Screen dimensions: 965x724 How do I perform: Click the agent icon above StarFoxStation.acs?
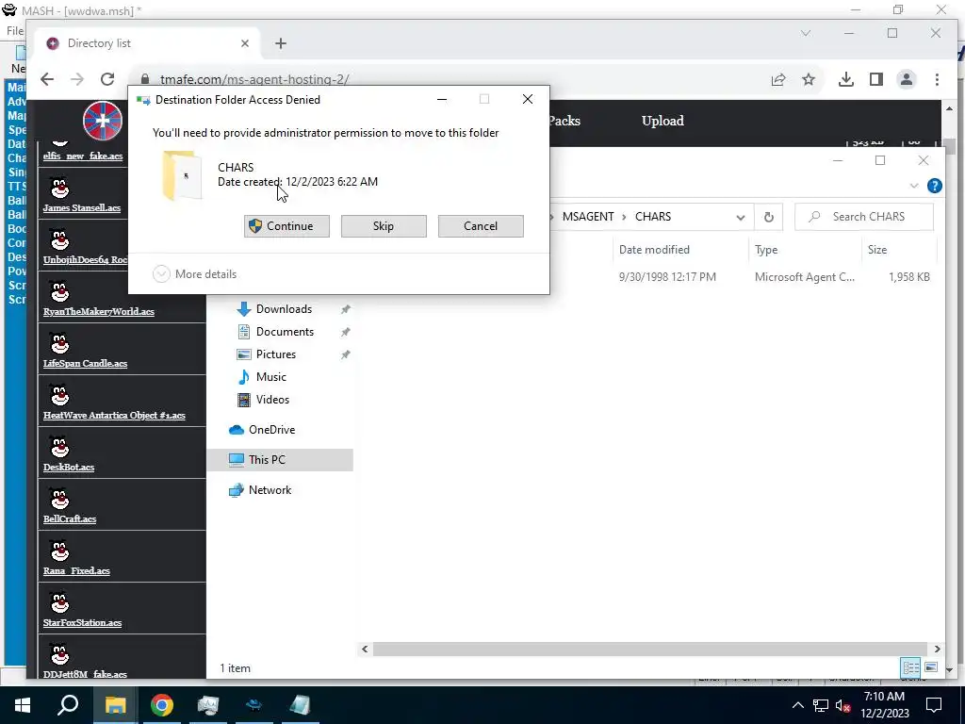[x=59, y=602]
